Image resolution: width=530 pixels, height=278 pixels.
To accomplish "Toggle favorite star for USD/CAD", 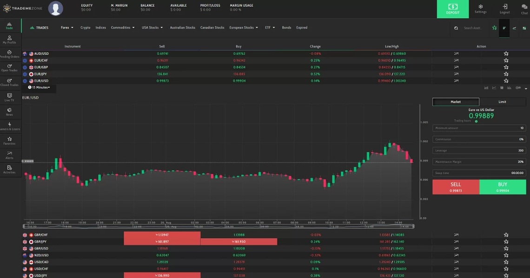I will 506,262.
